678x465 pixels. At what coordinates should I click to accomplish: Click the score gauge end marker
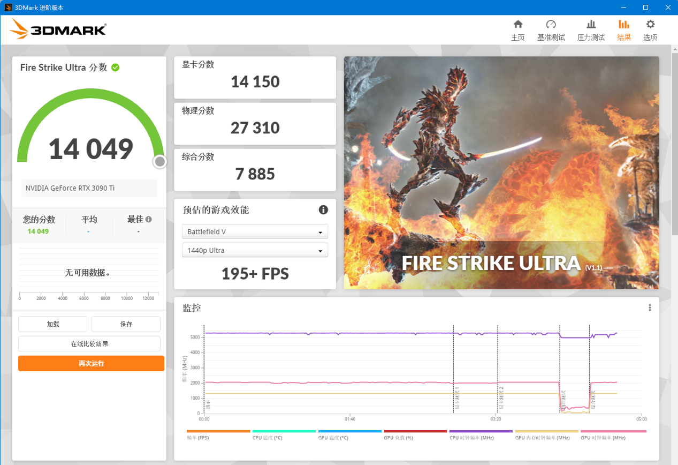pos(159,162)
